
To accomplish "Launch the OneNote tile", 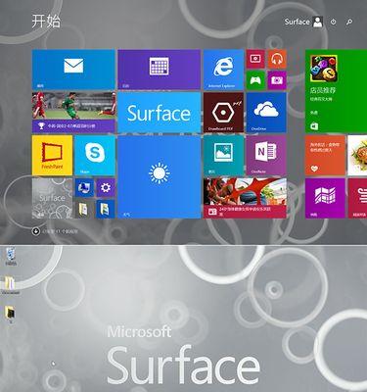I will pos(266,156).
